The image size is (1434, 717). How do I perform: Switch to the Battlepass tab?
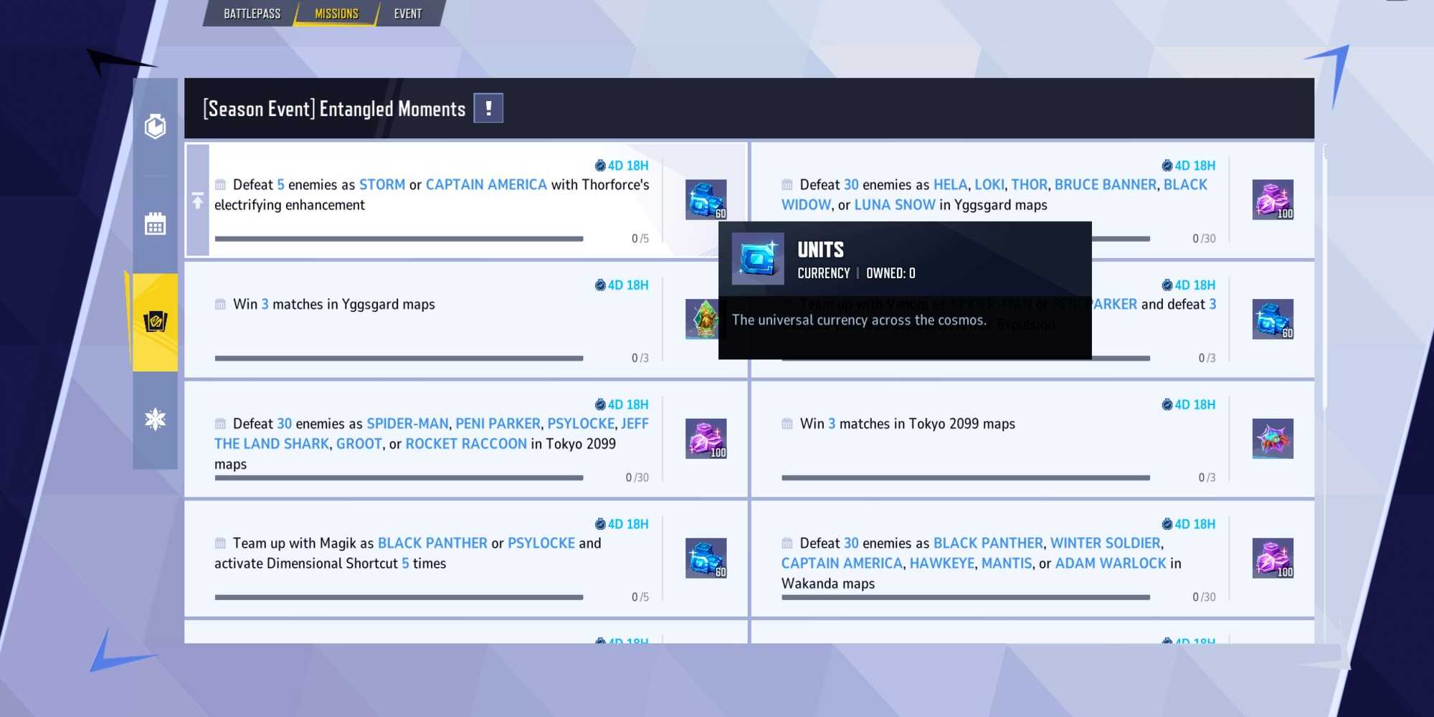click(252, 14)
